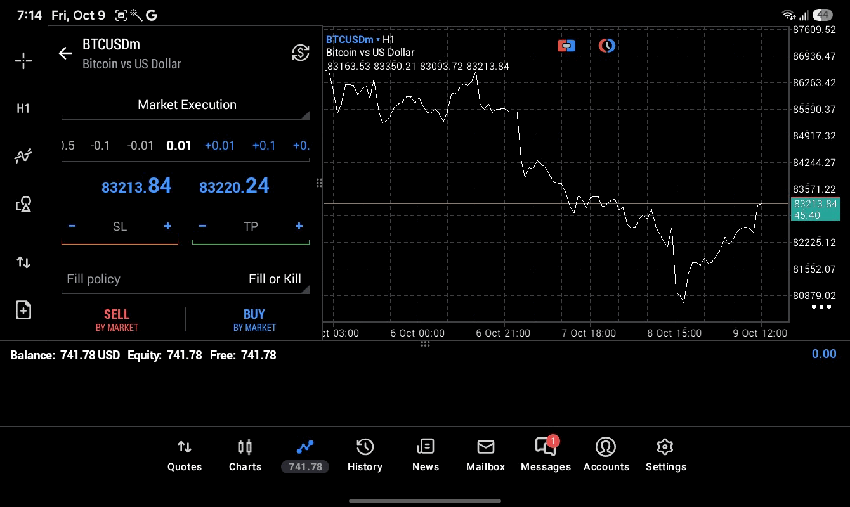Tap the TP input field

[x=251, y=227]
